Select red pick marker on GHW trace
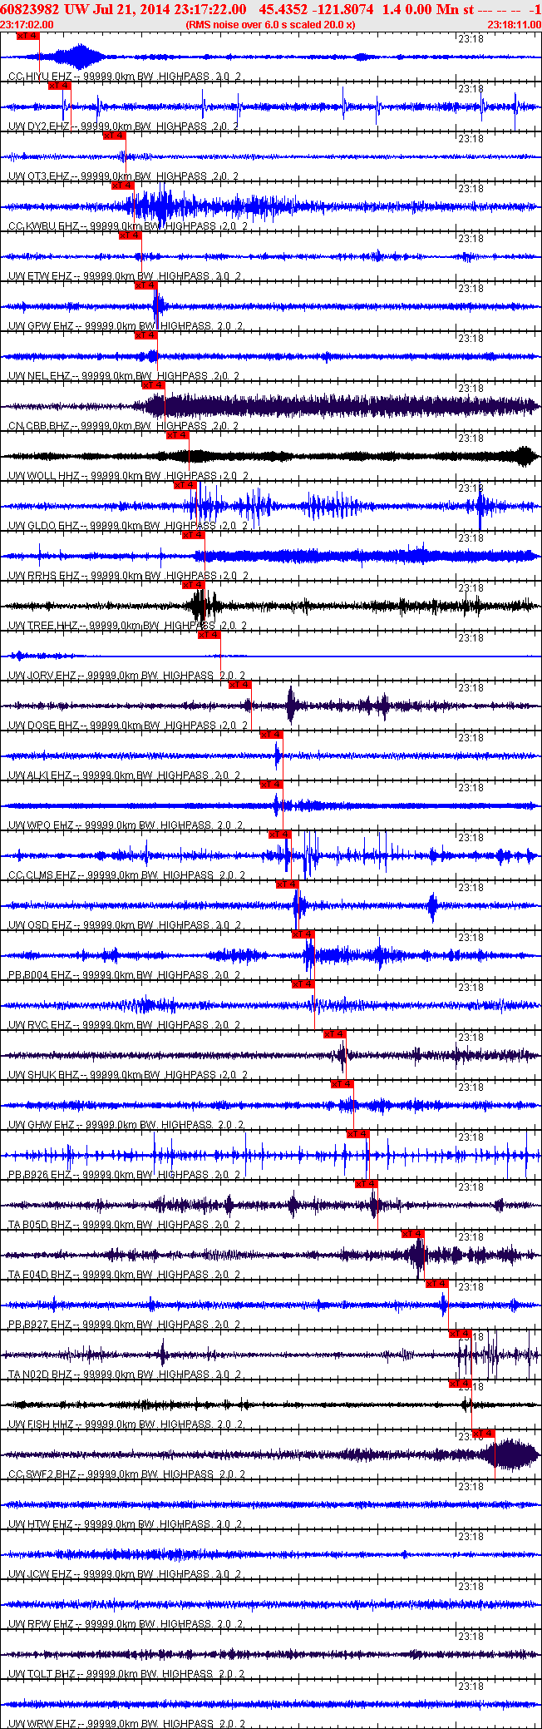The height and width of the screenshot is (1729, 542). [x=342, y=1084]
